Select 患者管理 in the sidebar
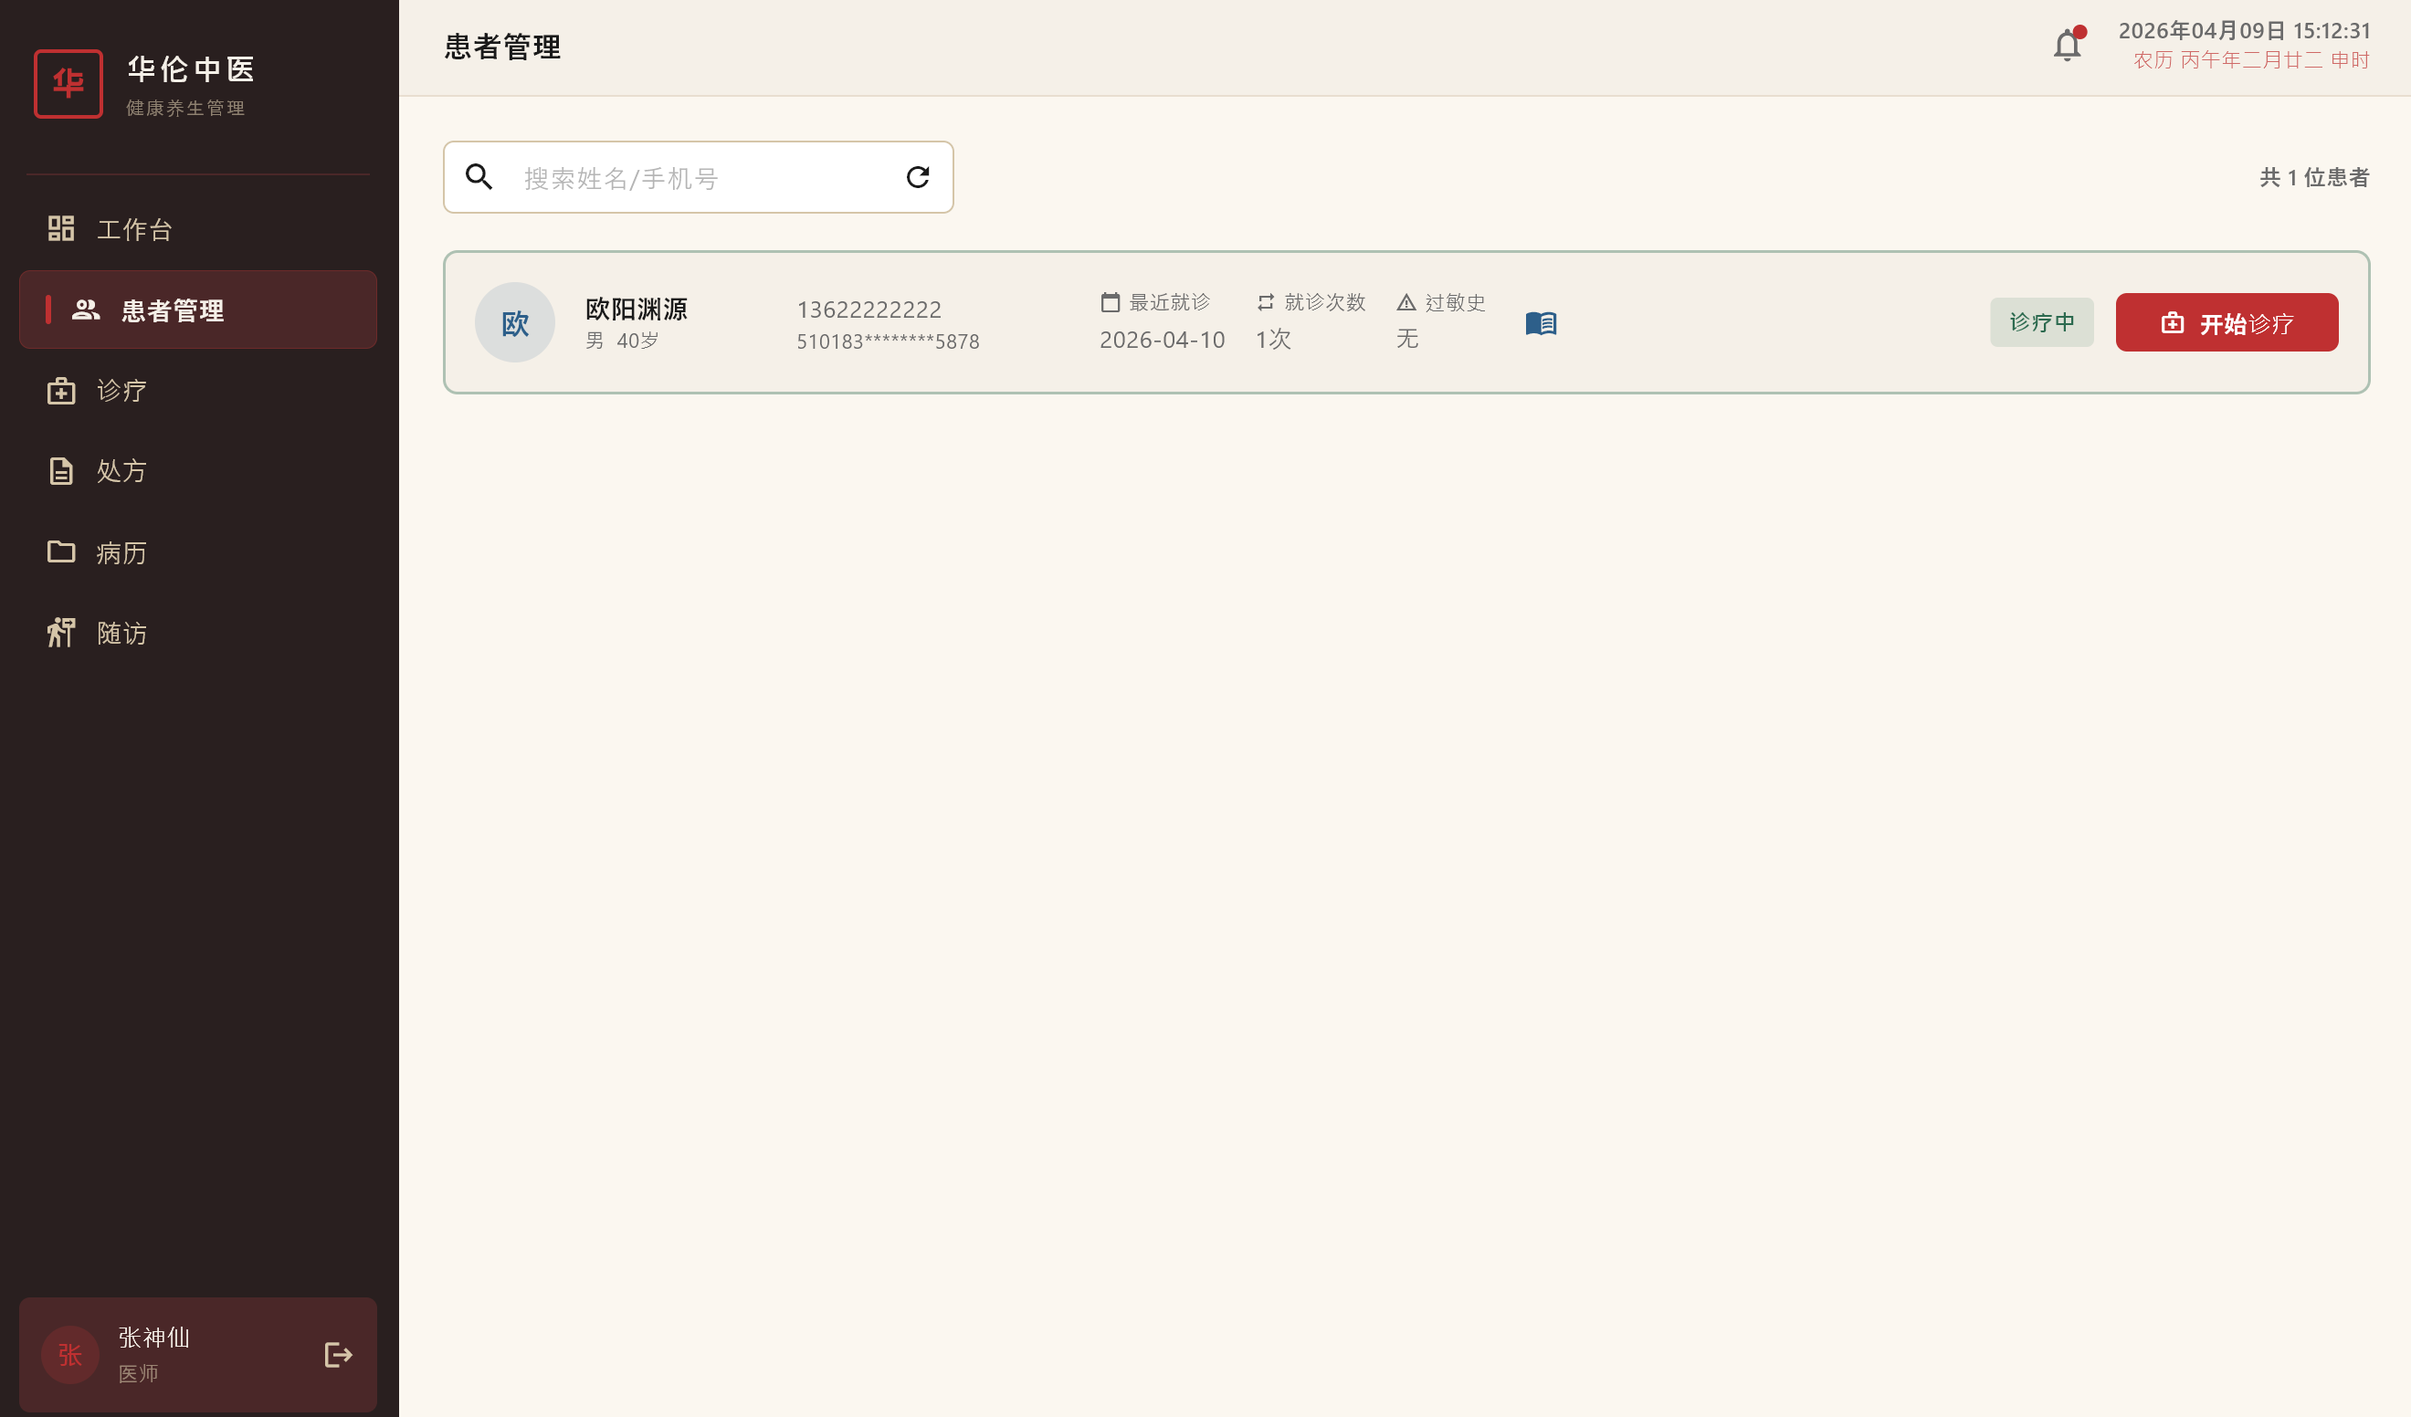 pos(173,310)
